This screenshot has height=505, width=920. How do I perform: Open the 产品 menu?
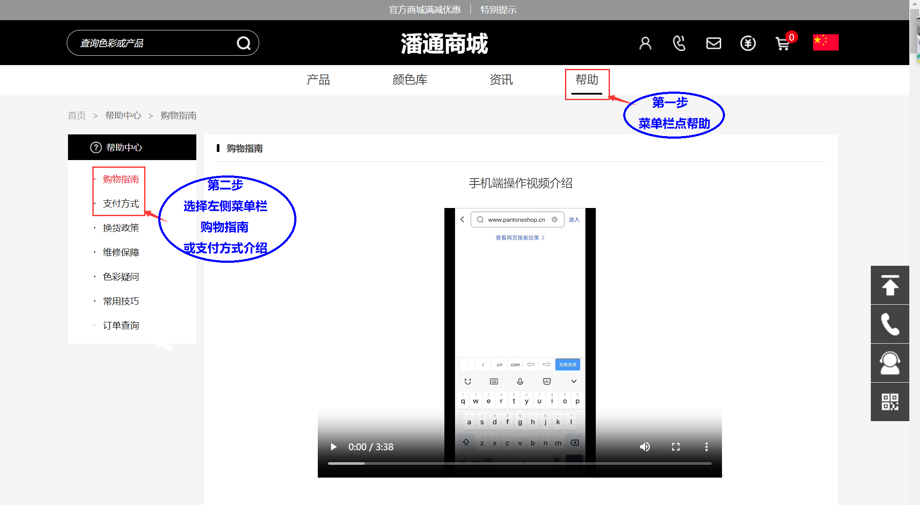(318, 80)
